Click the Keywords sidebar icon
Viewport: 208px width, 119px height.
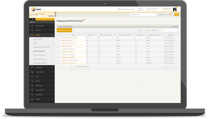click(x=32, y=30)
